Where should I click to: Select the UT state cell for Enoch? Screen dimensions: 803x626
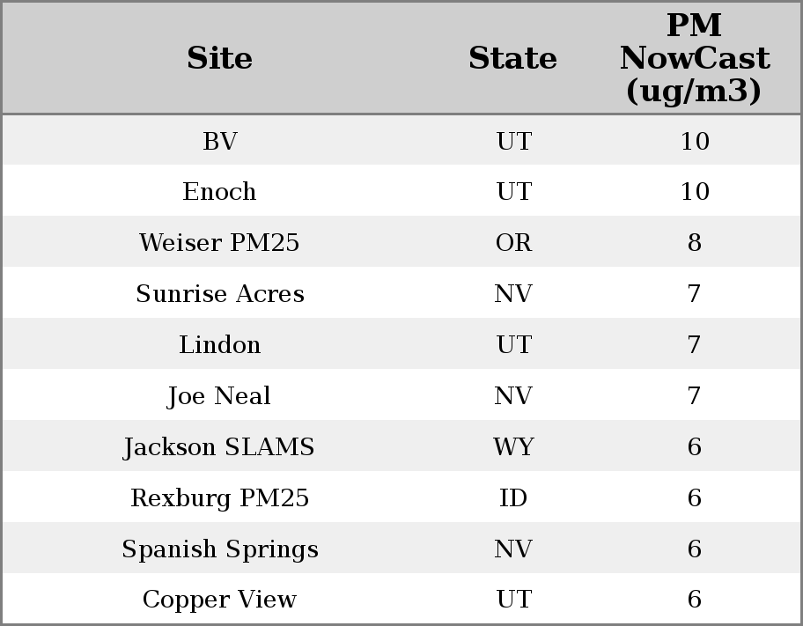pyautogui.click(x=513, y=191)
